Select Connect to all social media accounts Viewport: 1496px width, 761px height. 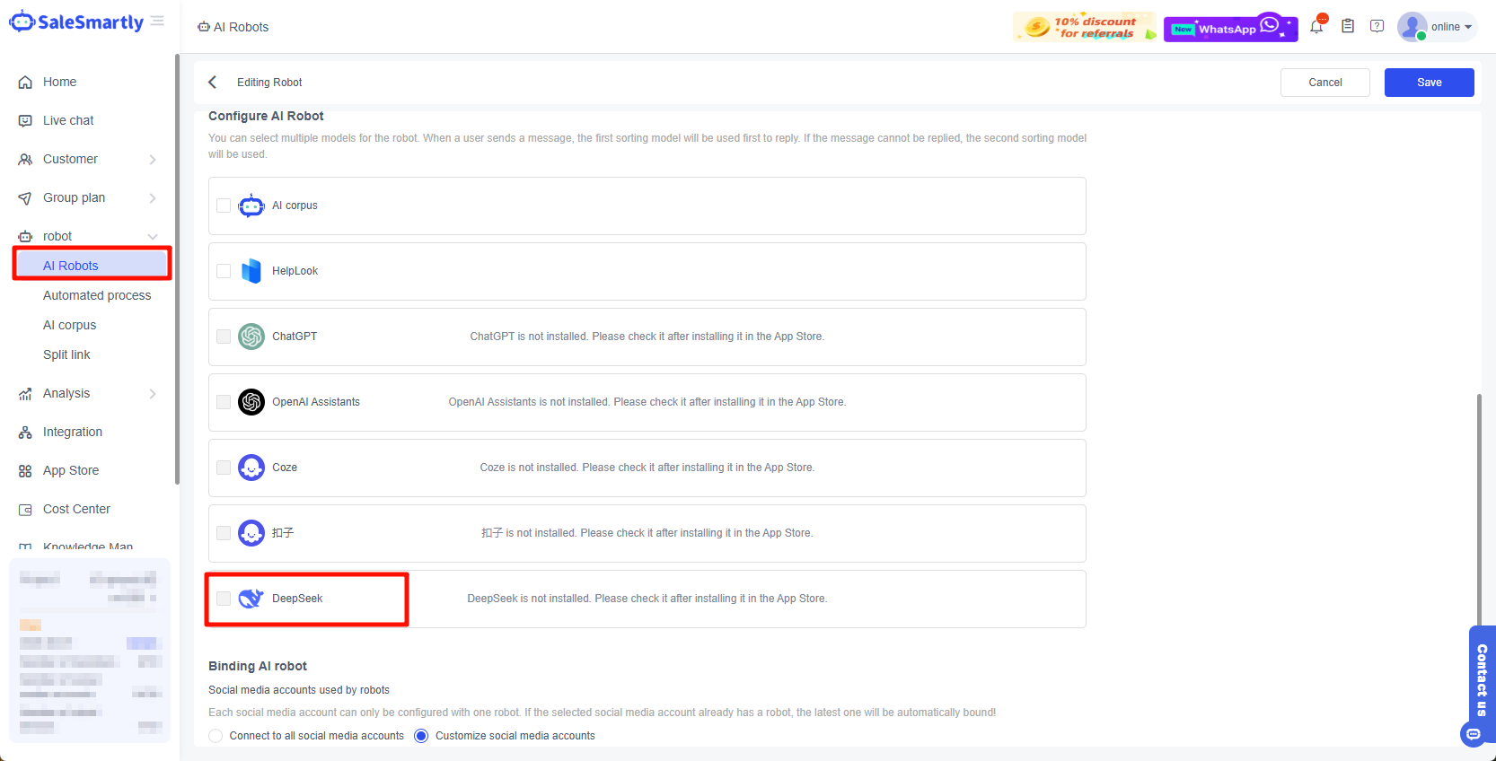click(216, 736)
